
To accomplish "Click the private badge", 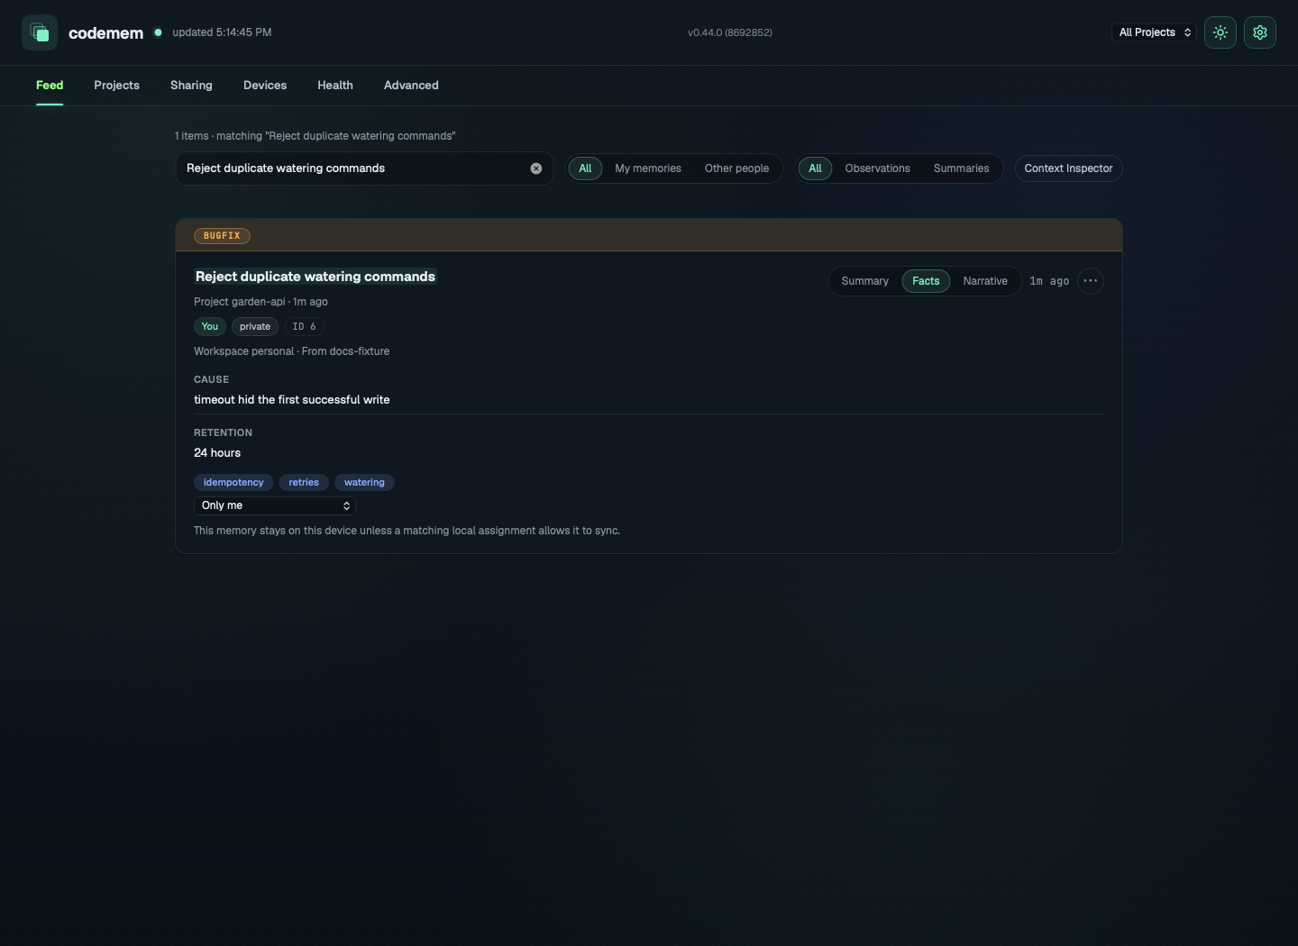I will pos(255,327).
